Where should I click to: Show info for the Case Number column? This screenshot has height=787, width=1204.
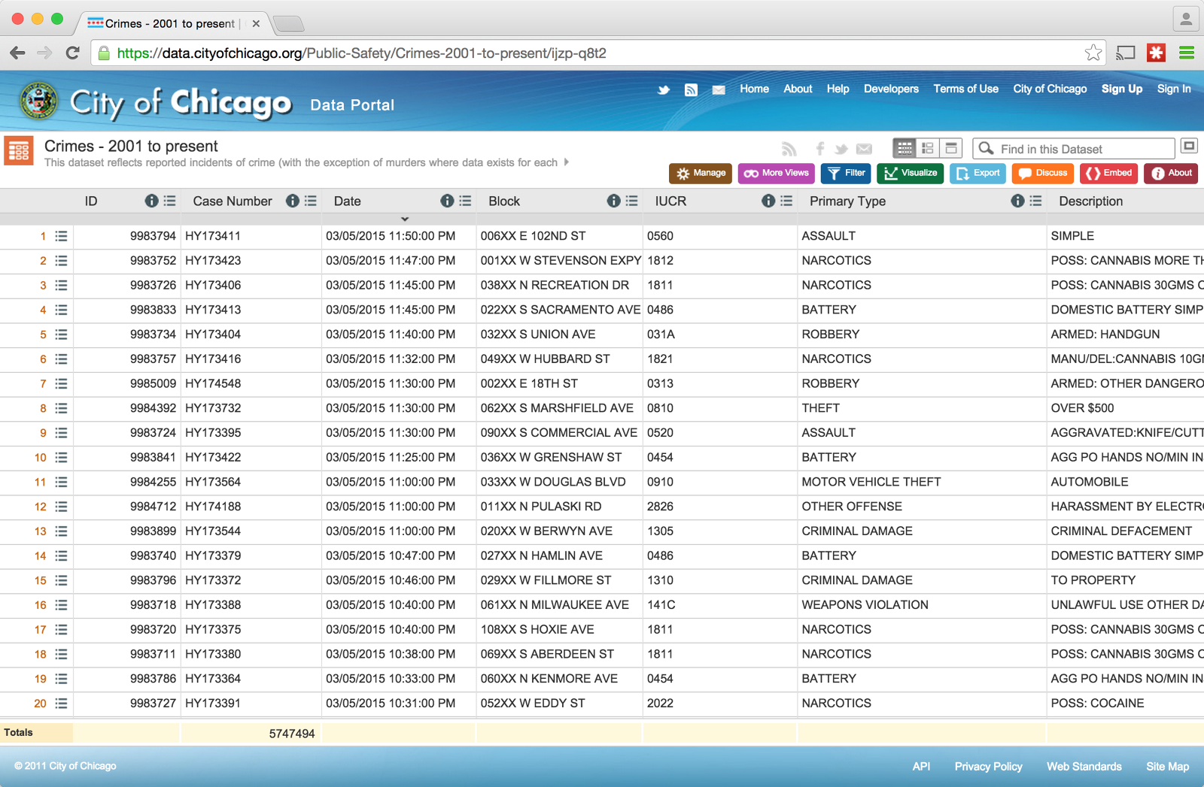coord(293,201)
